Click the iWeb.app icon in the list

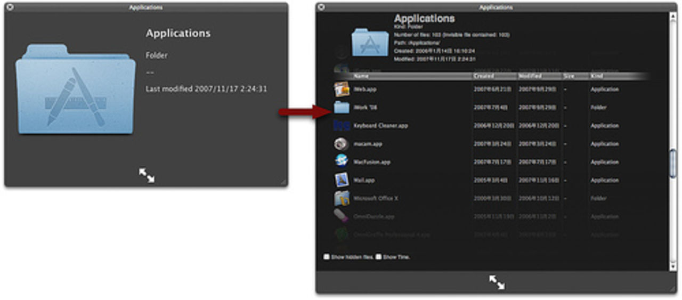(x=341, y=89)
